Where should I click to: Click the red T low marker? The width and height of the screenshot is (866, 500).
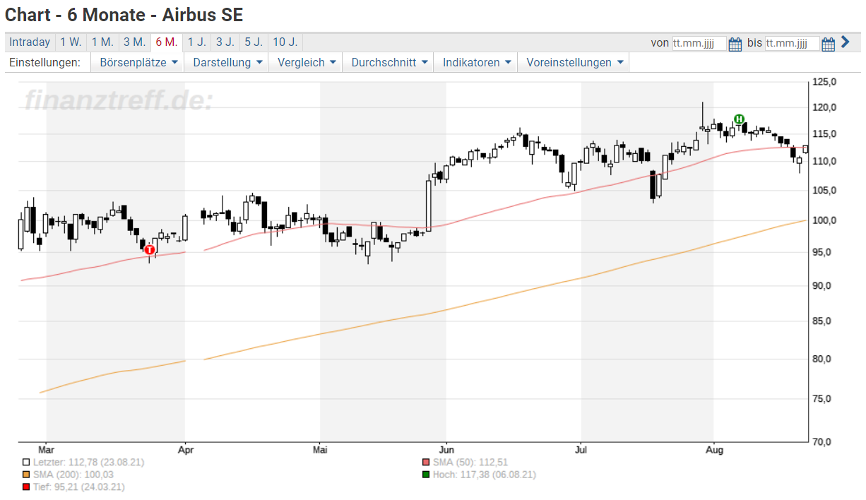pyautogui.click(x=149, y=249)
